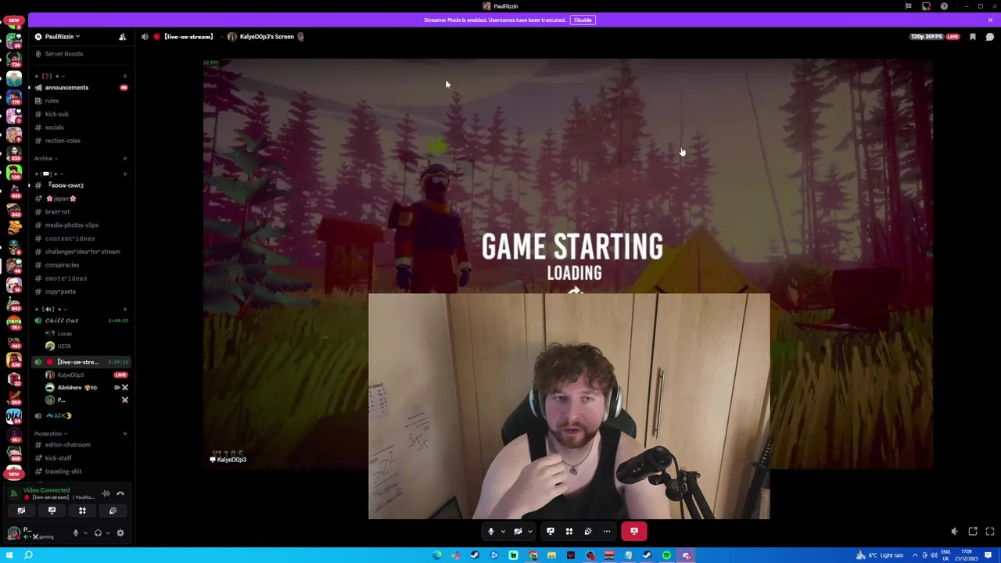Viewport: 1001px width, 563px height.
Task: Open the Discord help icon in title bar
Action: click(944, 6)
